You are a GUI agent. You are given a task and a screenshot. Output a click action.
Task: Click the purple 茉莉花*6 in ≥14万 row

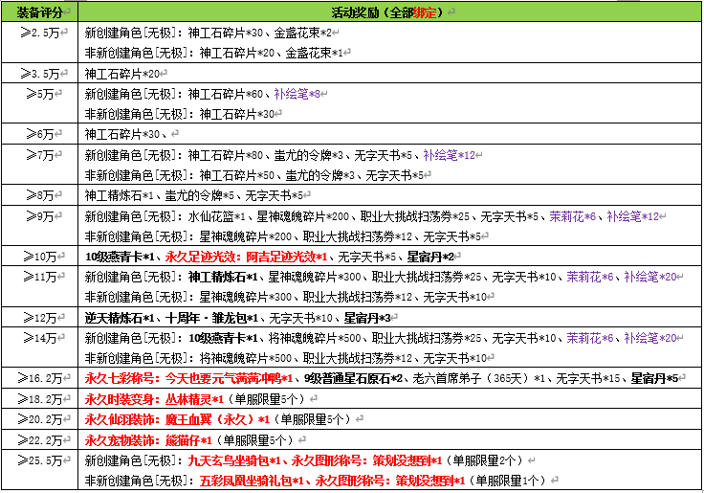tap(590, 338)
